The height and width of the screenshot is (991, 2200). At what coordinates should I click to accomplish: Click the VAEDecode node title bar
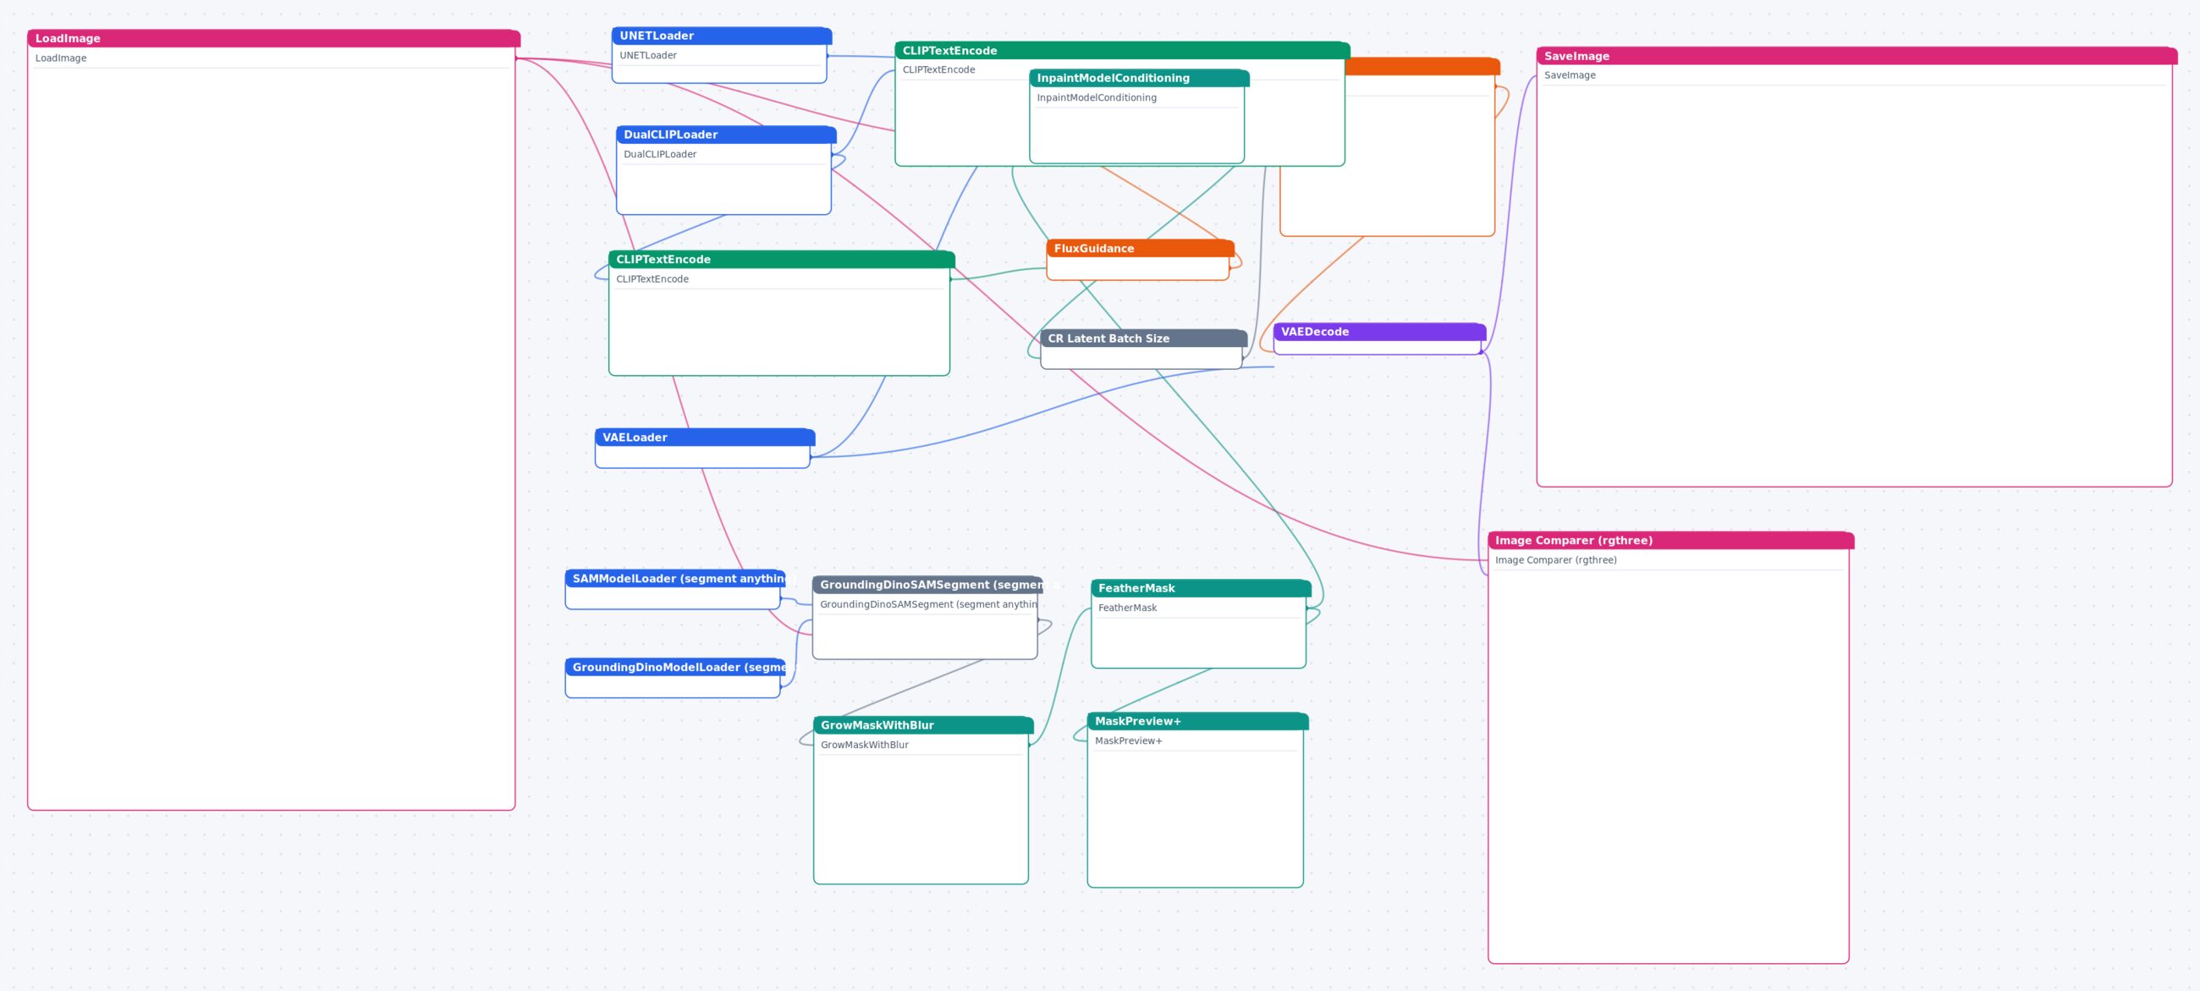(x=1379, y=332)
